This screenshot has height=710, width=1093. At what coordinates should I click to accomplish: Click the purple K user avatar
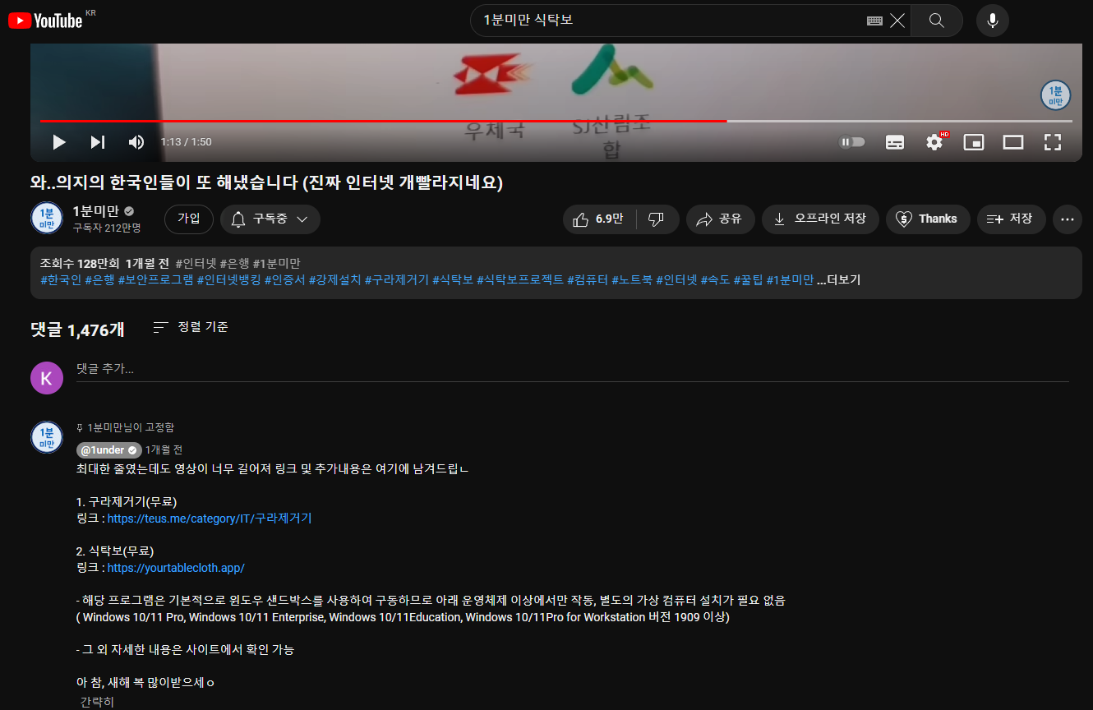[47, 378]
